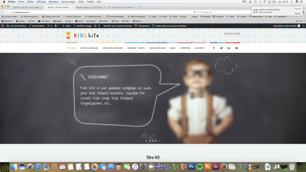Open Safari from the Dock
306x172 pixels.
38,167
